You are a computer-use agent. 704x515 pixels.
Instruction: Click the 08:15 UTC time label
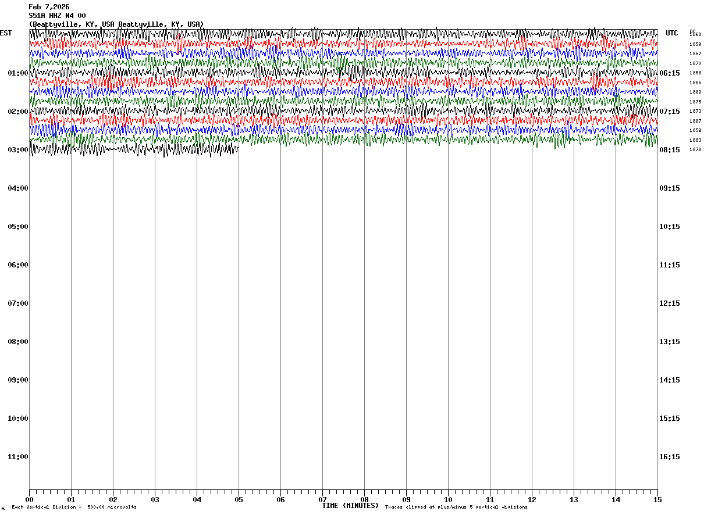pyautogui.click(x=669, y=150)
